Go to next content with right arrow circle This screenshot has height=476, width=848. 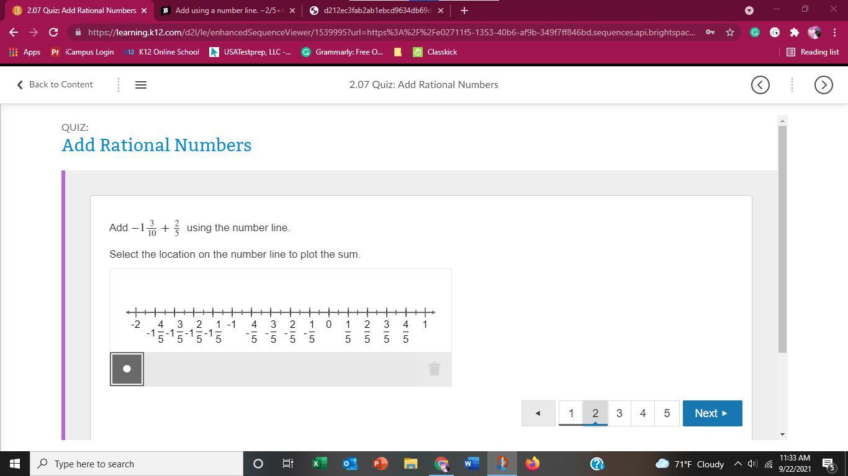823,85
